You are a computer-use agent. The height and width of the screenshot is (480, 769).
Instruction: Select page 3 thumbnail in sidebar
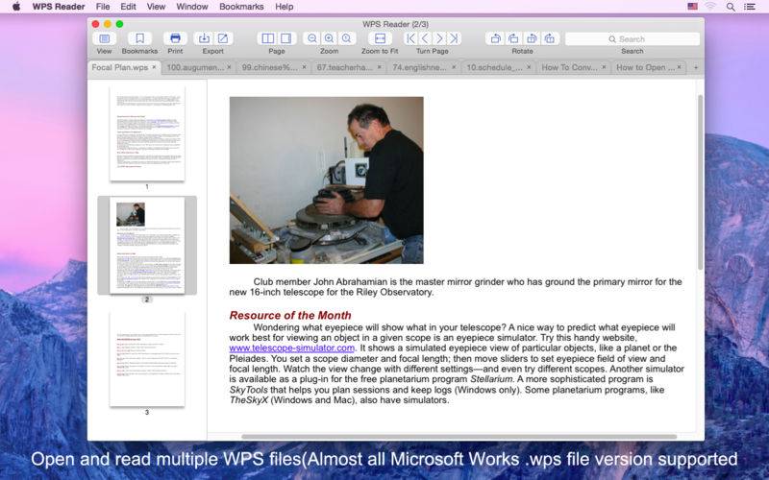[147, 359]
